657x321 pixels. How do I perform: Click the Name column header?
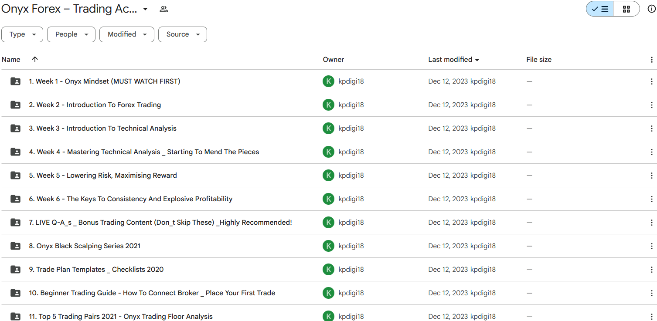(x=11, y=60)
